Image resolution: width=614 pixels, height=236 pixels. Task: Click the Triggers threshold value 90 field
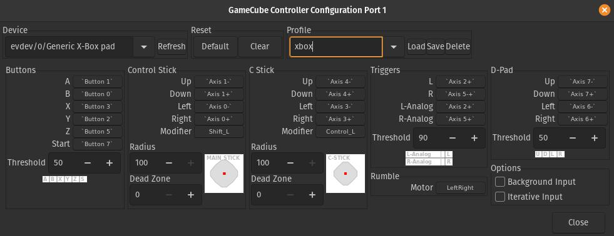[x=427, y=137]
